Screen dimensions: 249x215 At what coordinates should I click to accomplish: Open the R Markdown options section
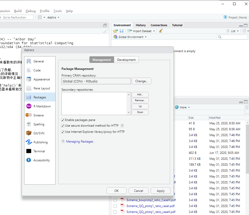pyautogui.click(x=42, y=106)
